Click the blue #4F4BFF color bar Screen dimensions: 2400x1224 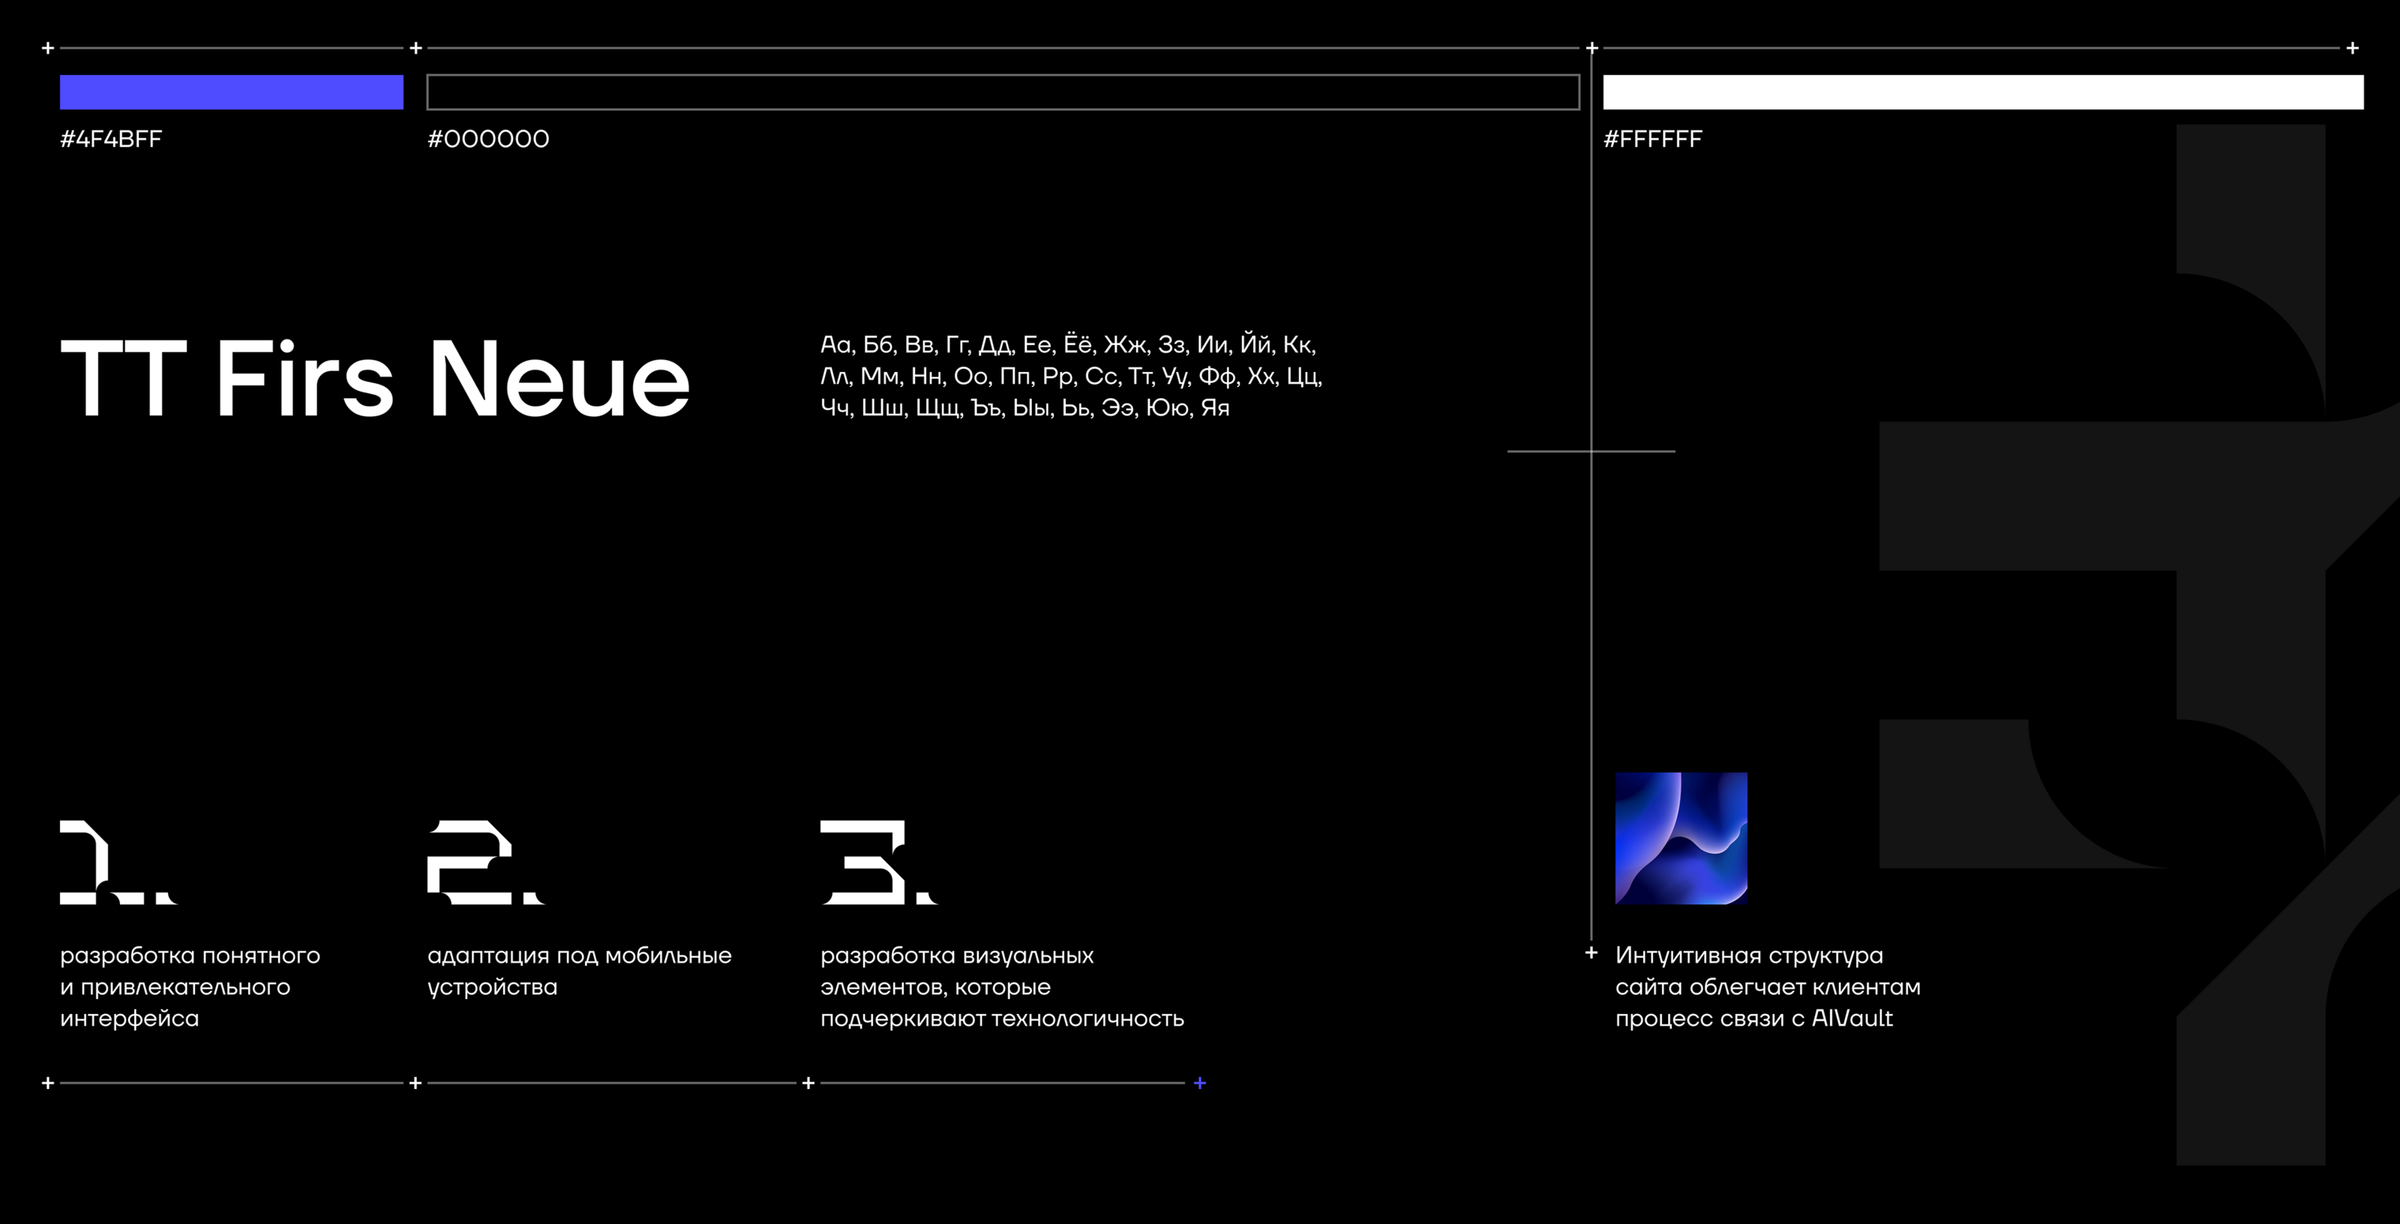tap(231, 92)
